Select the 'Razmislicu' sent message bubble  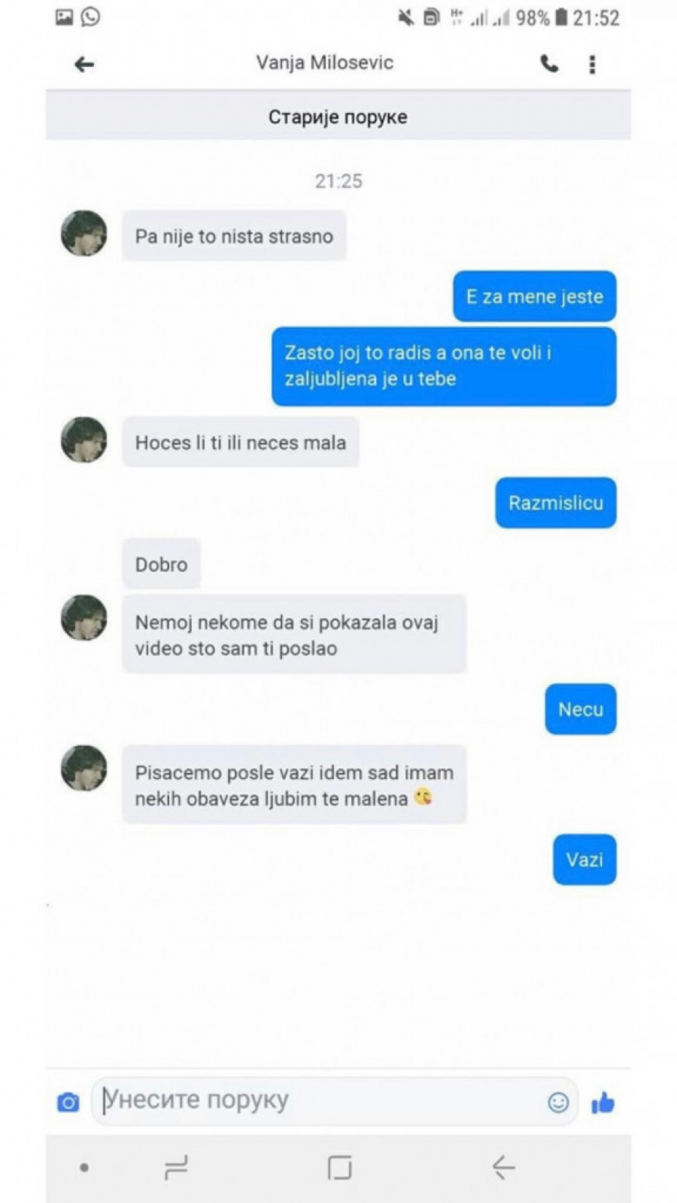pyautogui.click(x=556, y=502)
